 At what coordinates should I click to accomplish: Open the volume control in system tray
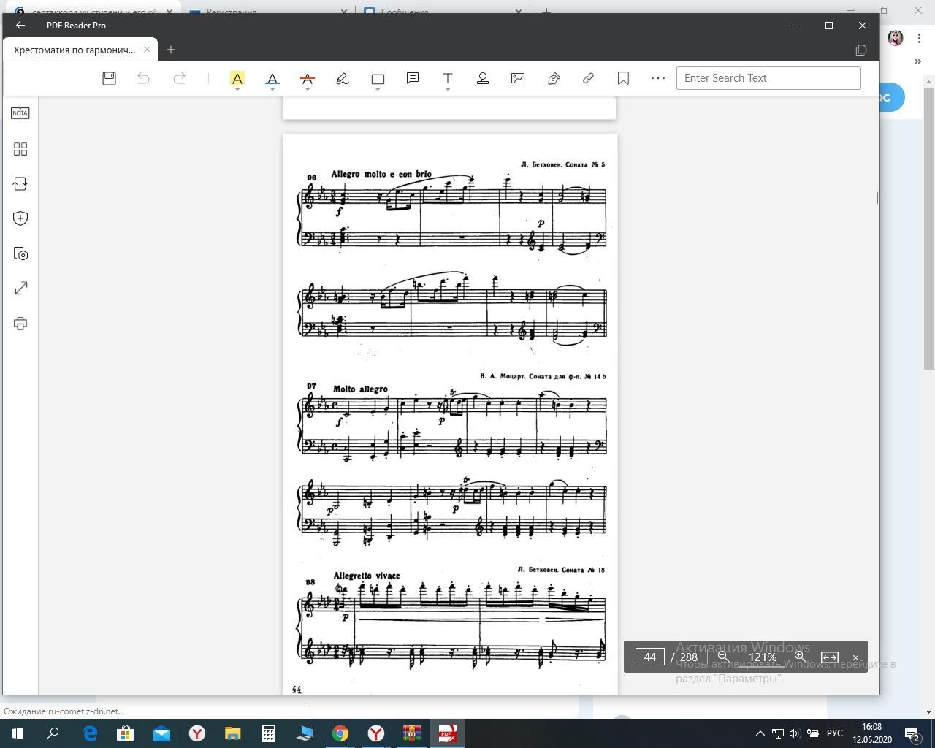coord(795,733)
